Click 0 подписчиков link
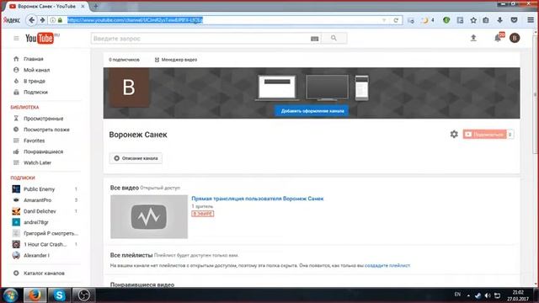The height and width of the screenshot is (303, 539). click(x=124, y=60)
